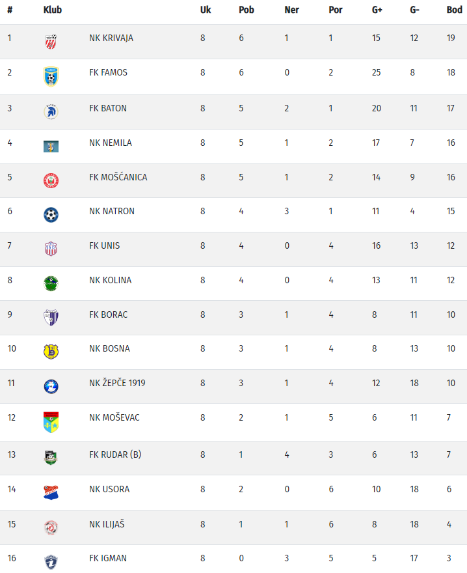Click the FK Borac club crest

[51, 318]
